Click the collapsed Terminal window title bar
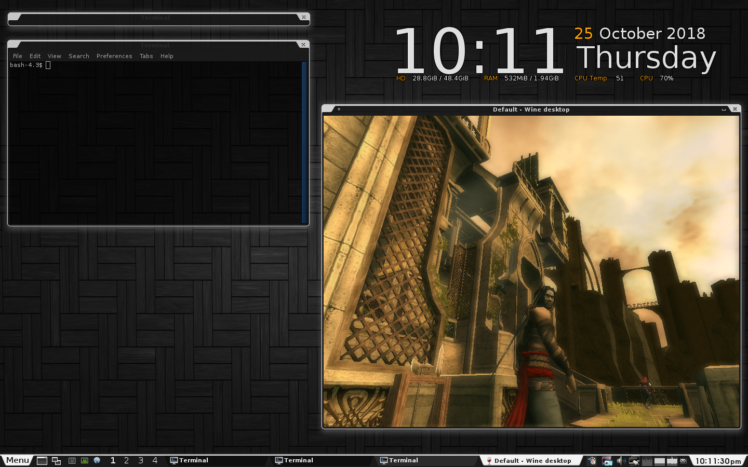The width and height of the screenshot is (748, 467). [155, 18]
